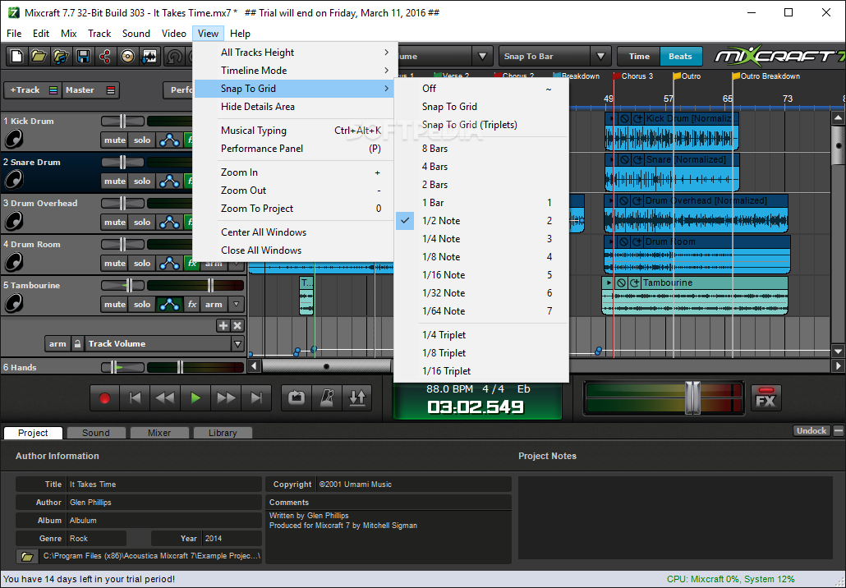The width and height of the screenshot is (846, 588).
Task: Arm the Tambourine track for recording
Action: [214, 304]
